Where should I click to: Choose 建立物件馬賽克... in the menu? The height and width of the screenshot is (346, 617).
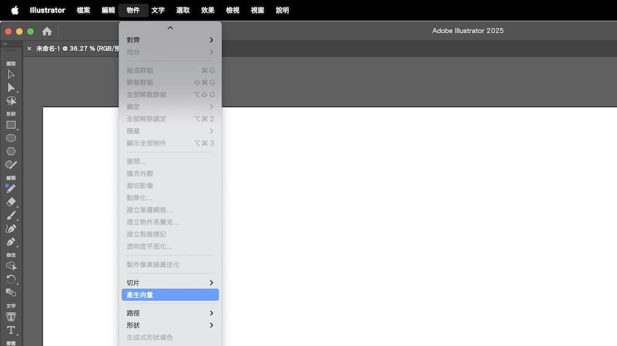tap(170, 222)
